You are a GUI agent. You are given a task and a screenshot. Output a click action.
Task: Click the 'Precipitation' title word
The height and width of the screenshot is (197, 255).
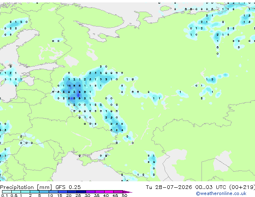(x=17, y=187)
